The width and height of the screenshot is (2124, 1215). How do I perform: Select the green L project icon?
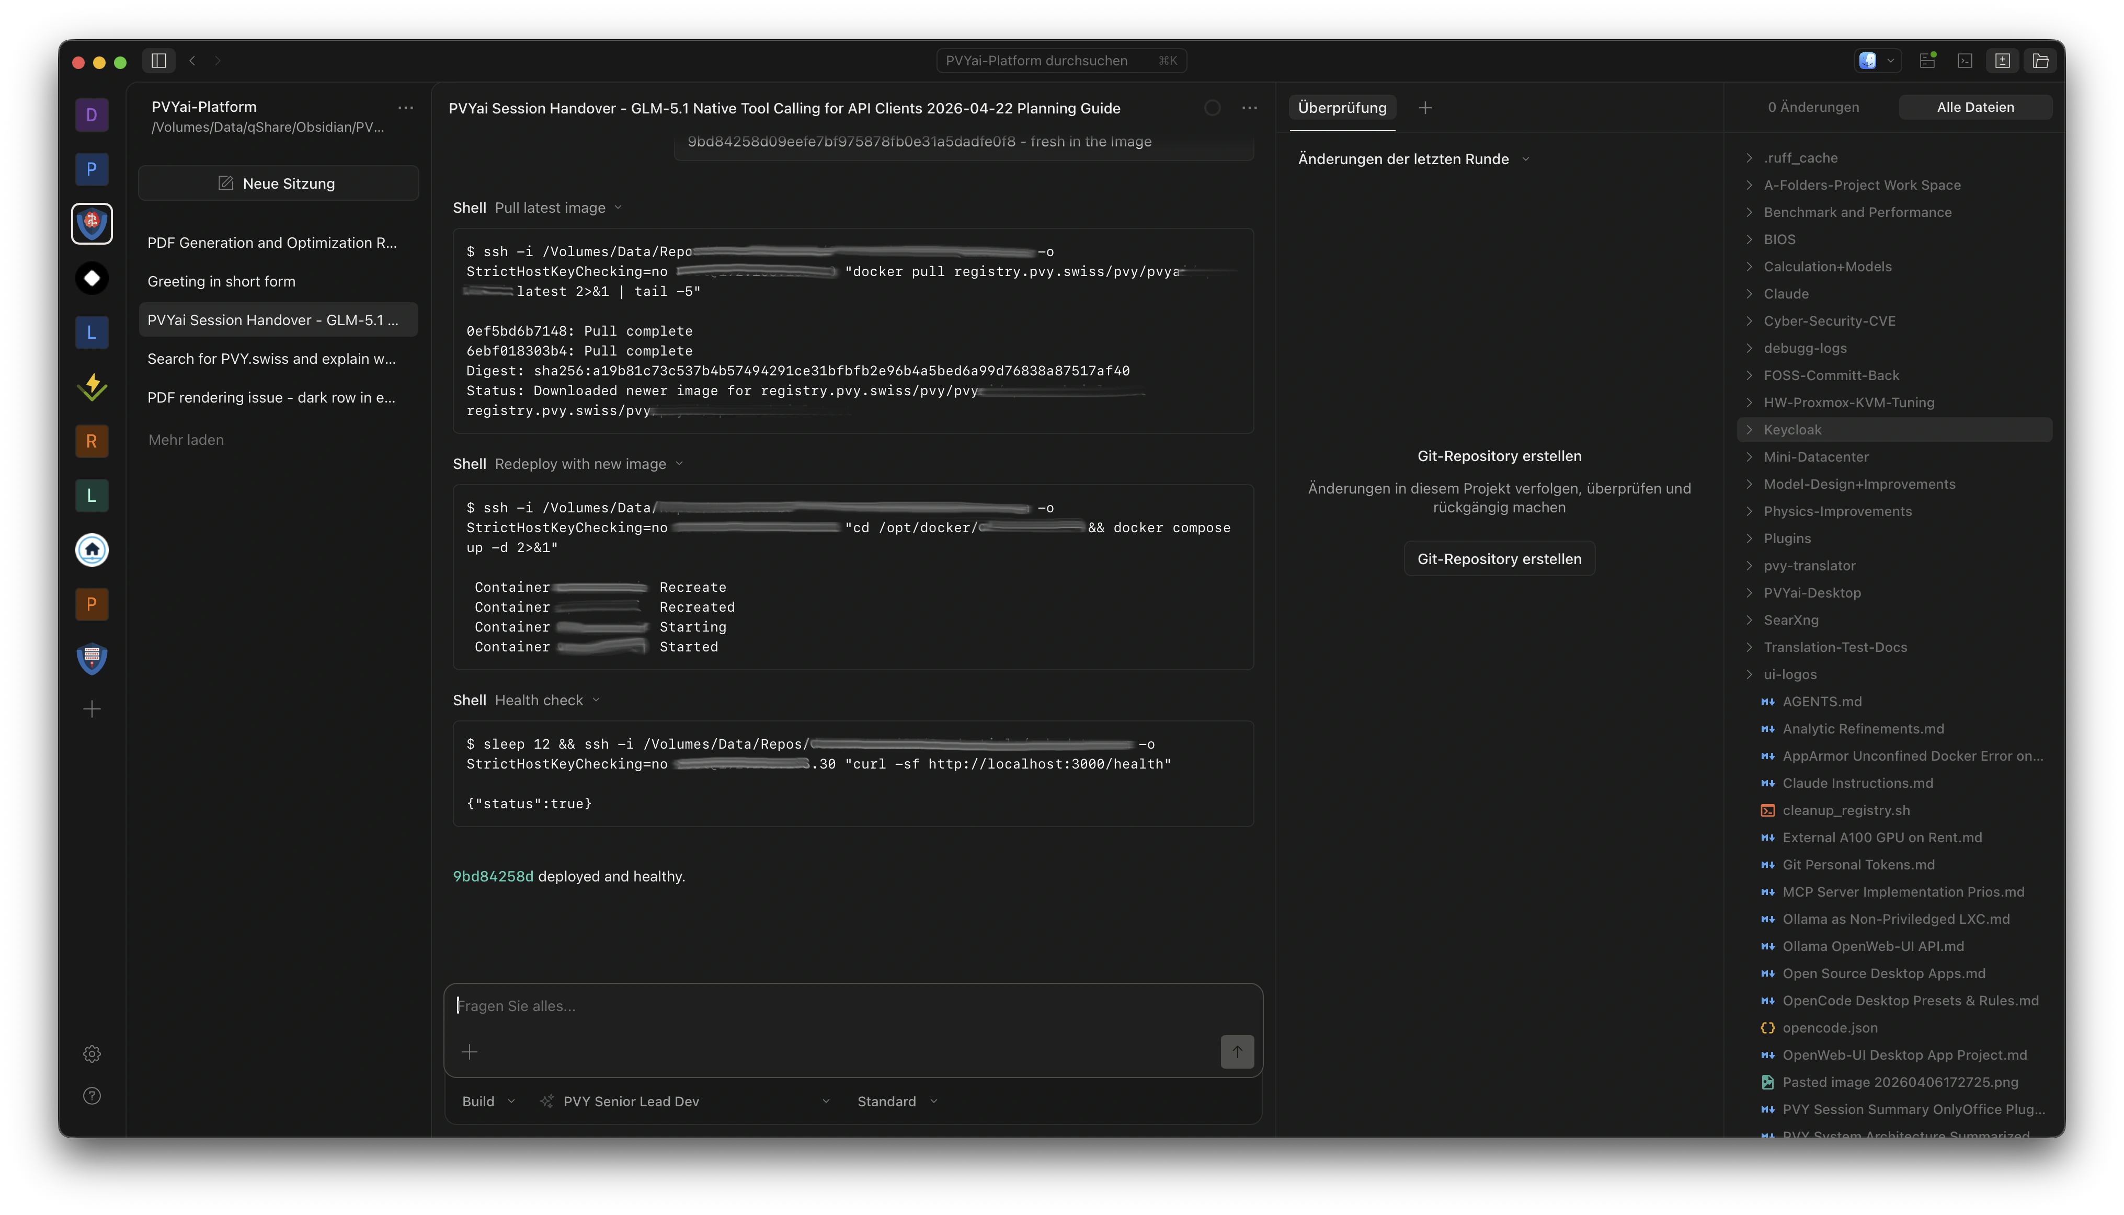92,495
